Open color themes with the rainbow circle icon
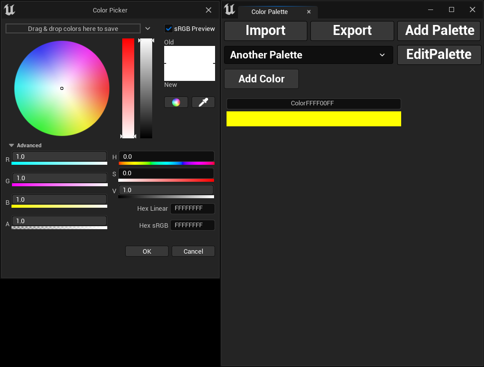The width and height of the screenshot is (484, 367). pos(176,102)
